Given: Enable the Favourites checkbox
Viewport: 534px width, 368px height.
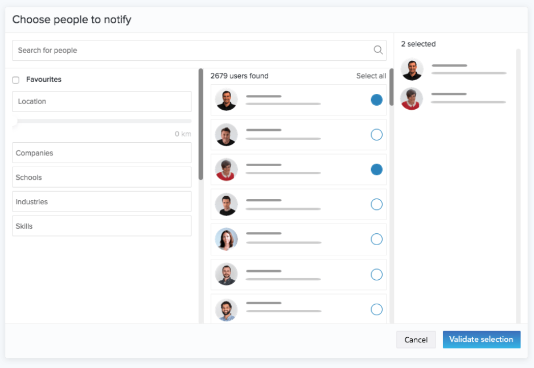Looking at the screenshot, I should point(16,80).
